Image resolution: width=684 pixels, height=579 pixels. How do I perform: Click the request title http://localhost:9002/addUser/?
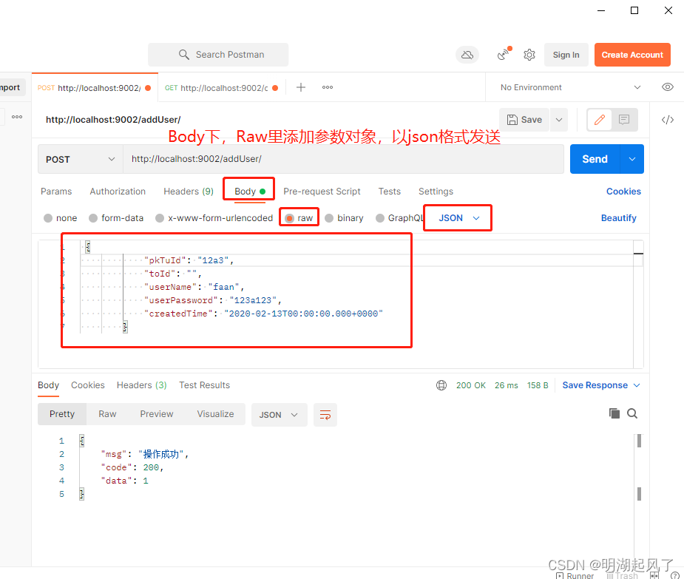tap(113, 120)
